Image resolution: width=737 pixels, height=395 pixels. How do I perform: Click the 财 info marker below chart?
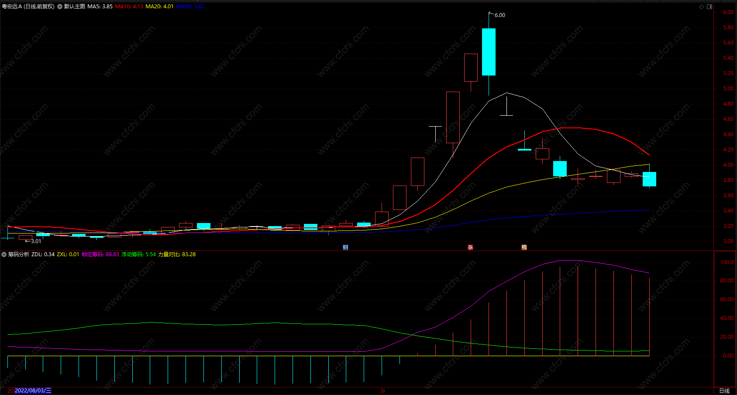[x=345, y=247]
